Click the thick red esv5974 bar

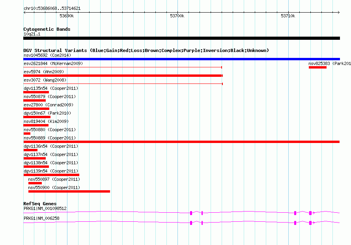[123, 76]
